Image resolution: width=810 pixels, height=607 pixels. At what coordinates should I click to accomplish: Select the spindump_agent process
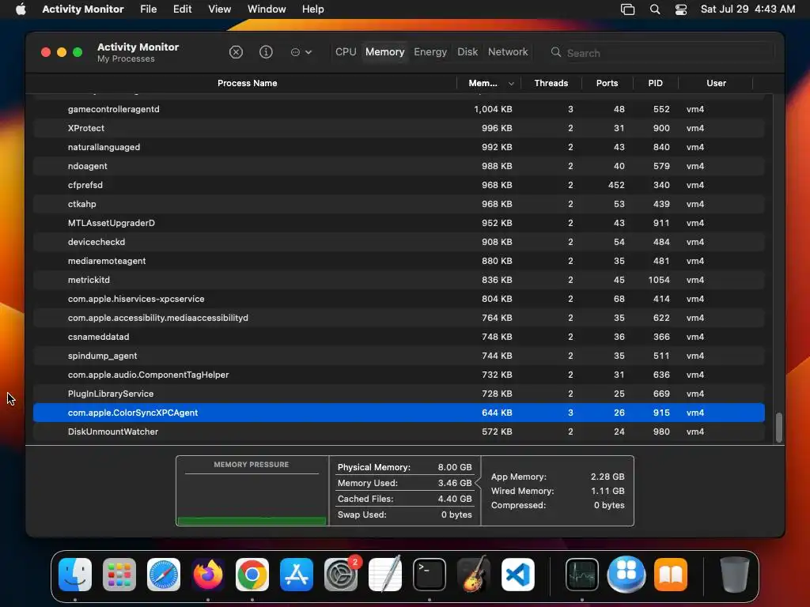click(399, 356)
